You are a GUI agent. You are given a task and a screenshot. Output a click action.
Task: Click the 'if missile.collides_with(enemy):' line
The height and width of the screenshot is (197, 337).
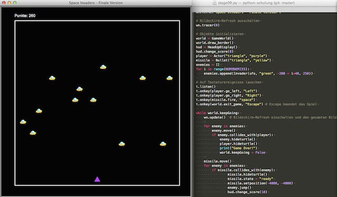[x=243, y=170]
